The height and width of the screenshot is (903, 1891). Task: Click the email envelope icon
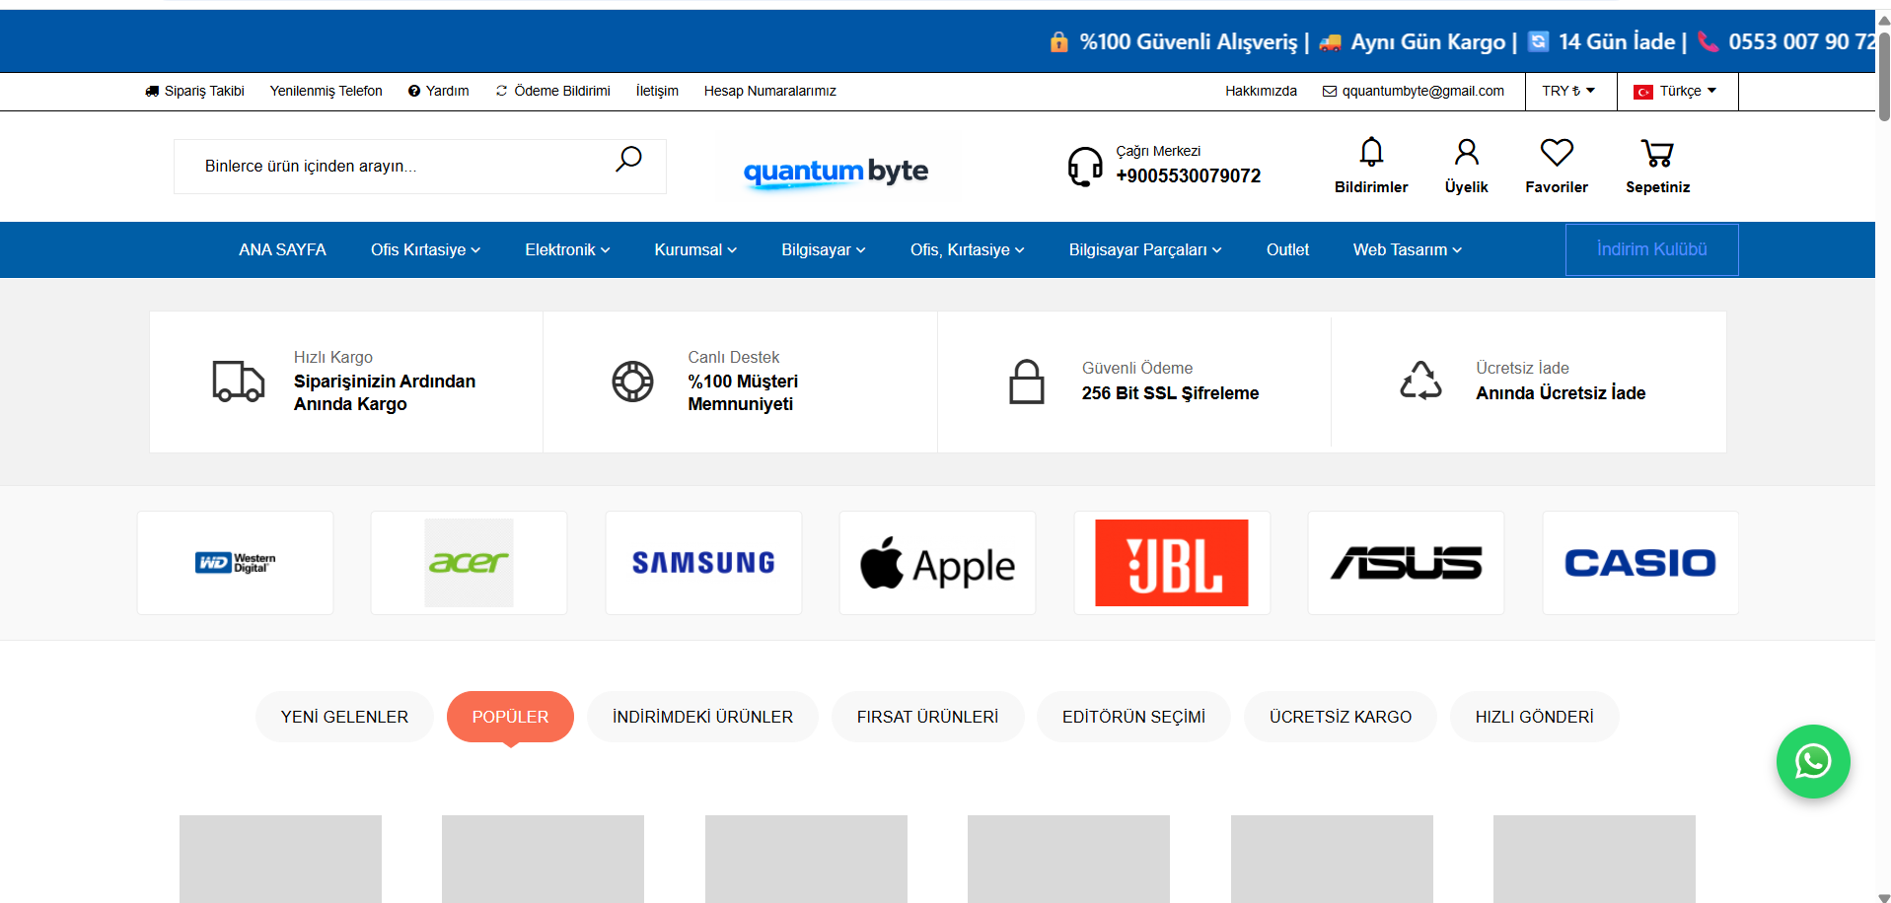(1329, 92)
